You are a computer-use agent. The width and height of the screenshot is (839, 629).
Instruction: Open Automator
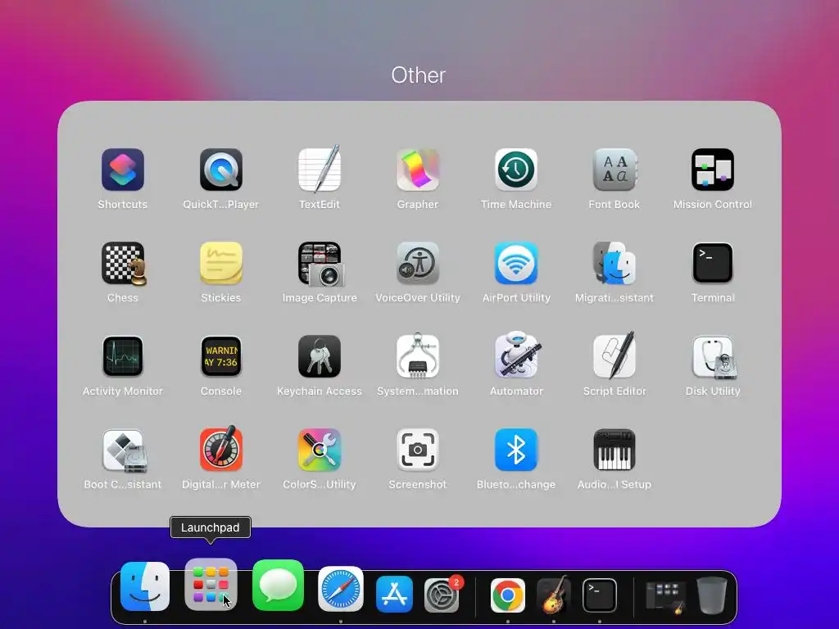(x=516, y=355)
